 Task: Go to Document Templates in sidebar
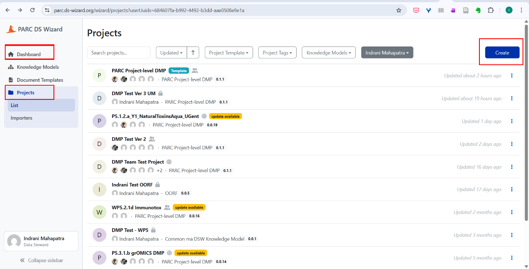tap(40, 80)
